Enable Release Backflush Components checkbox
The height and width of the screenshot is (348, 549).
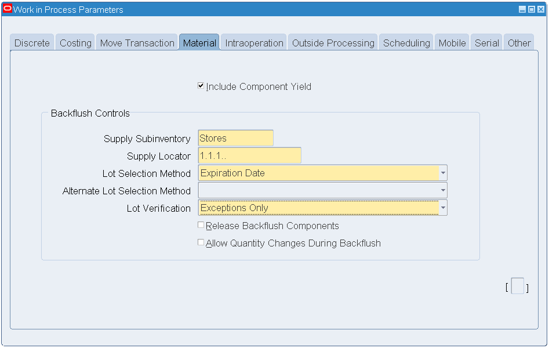pyautogui.click(x=201, y=225)
